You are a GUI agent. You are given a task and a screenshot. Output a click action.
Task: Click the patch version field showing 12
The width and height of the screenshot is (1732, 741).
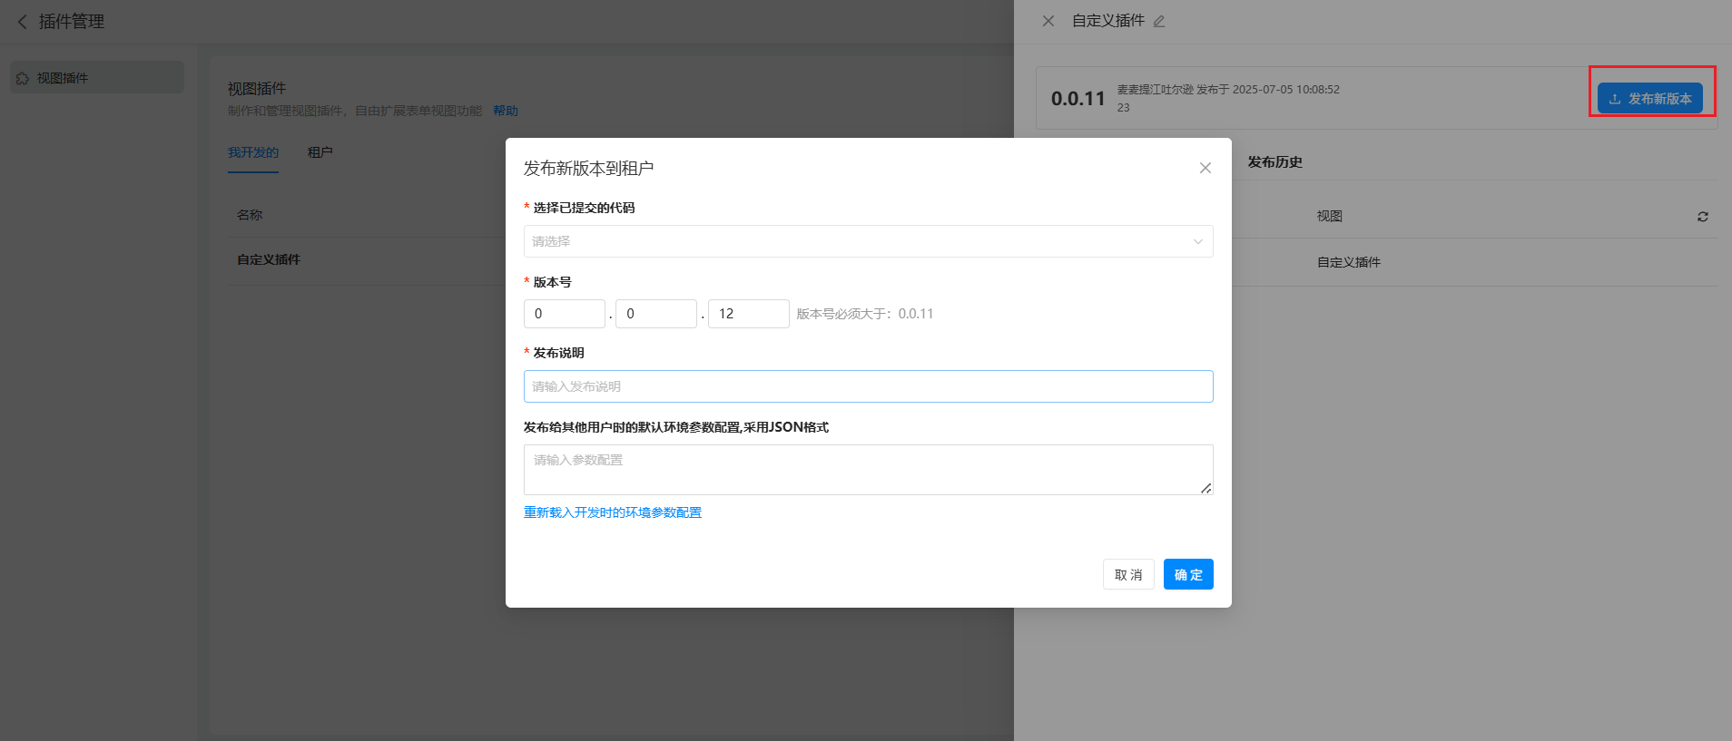click(x=747, y=314)
